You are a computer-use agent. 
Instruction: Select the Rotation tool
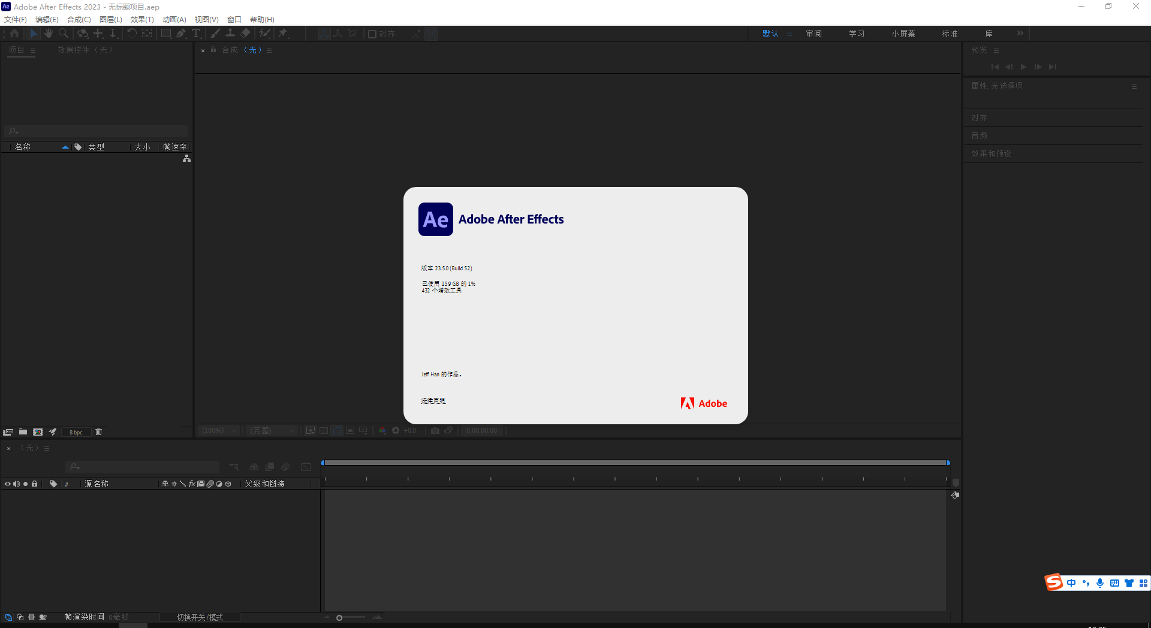pos(131,34)
